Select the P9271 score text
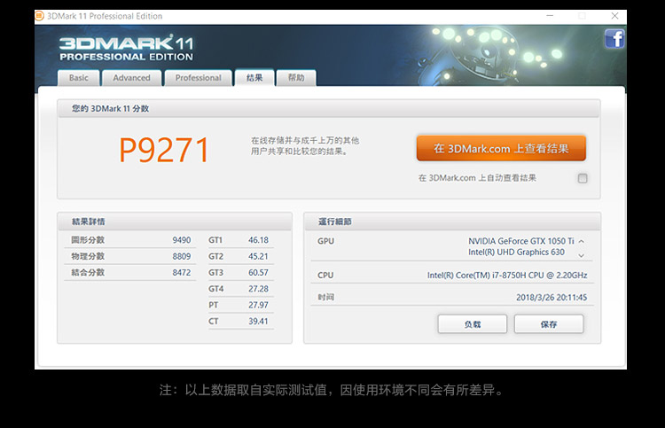Screen dimensions: 665x428 (x=164, y=150)
